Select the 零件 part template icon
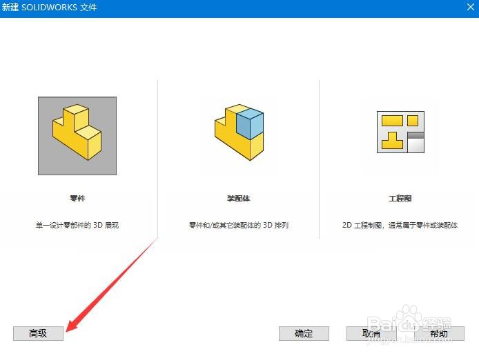The image size is (479, 356). [x=77, y=136]
